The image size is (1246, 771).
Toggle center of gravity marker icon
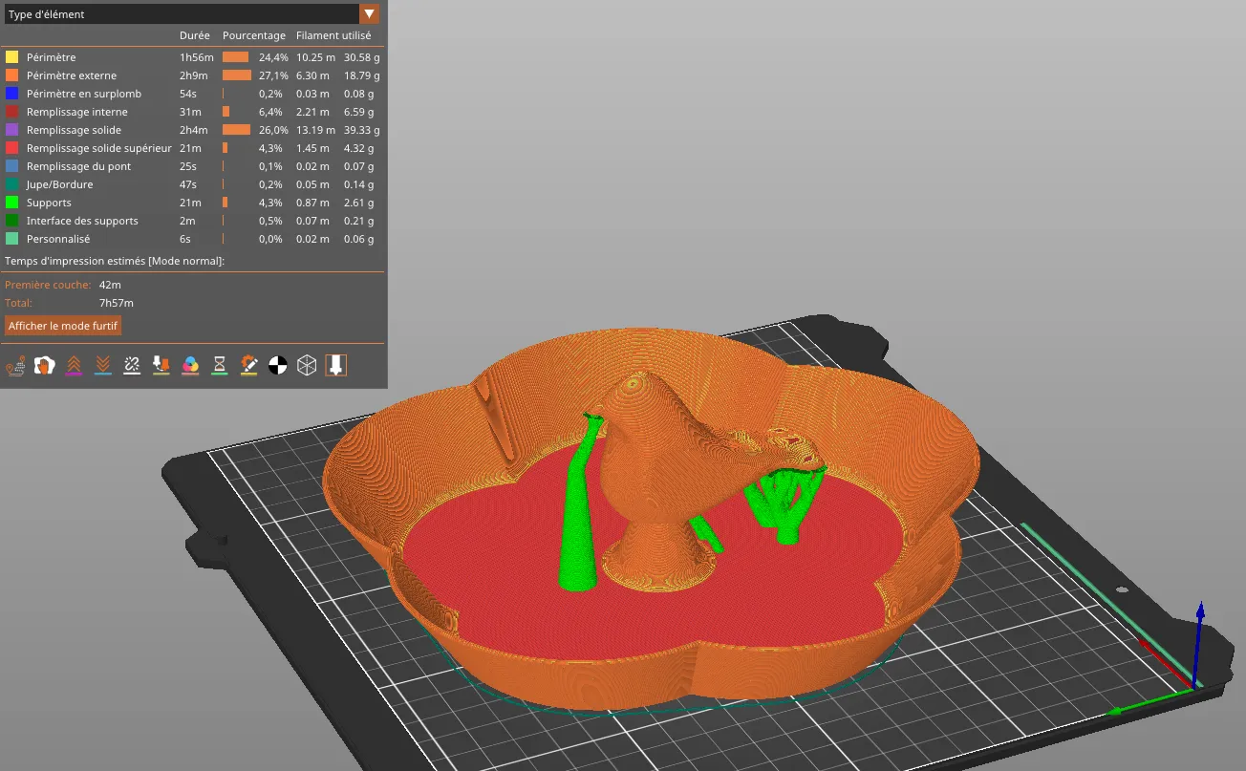tap(277, 365)
